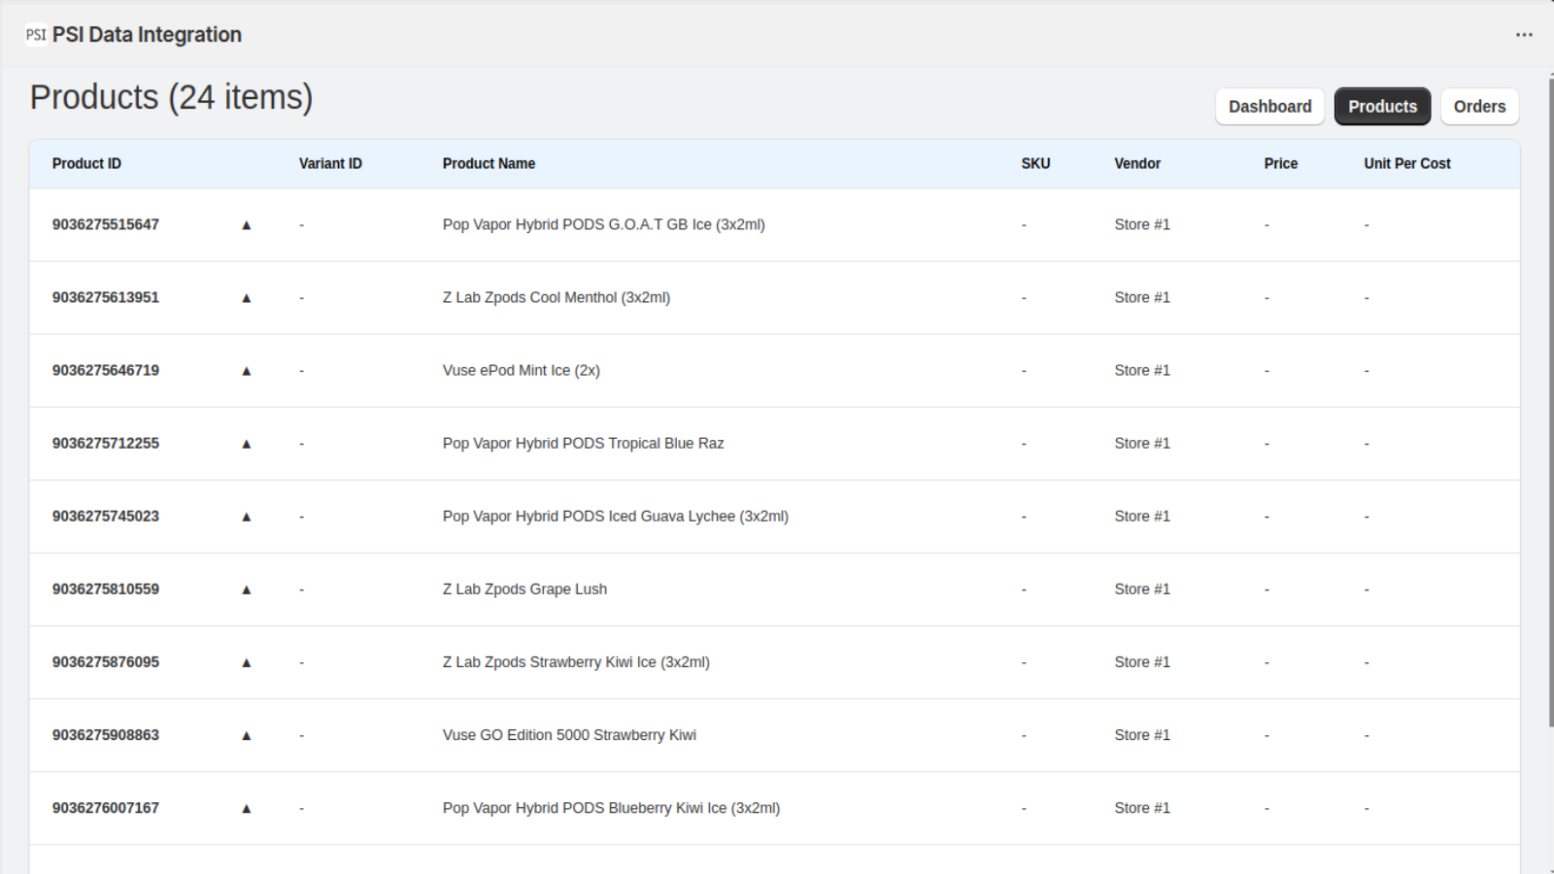The image size is (1554, 874).
Task: Toggle triangle next to product 9036275908863
Action: pos(246,735)
